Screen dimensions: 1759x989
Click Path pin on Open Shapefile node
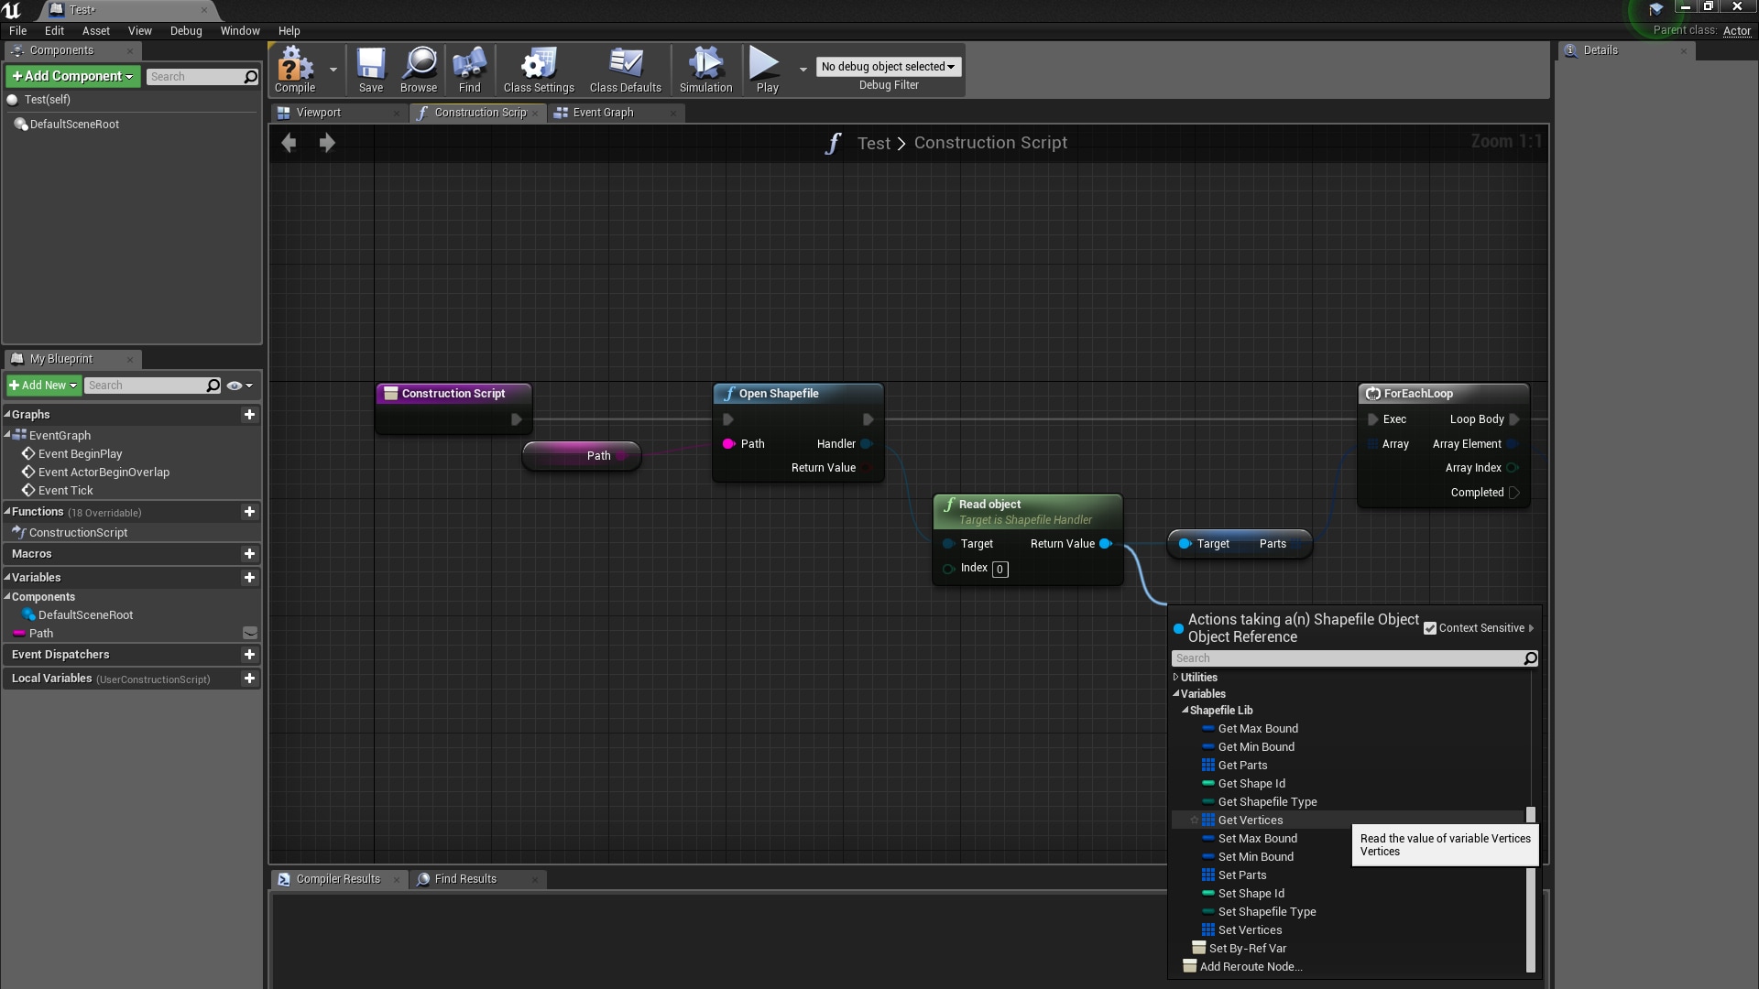point(728,444)
